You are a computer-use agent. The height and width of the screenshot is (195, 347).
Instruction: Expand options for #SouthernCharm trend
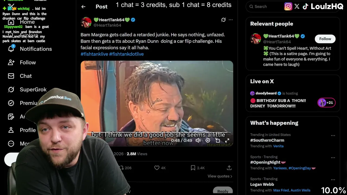tap(333, 135)
